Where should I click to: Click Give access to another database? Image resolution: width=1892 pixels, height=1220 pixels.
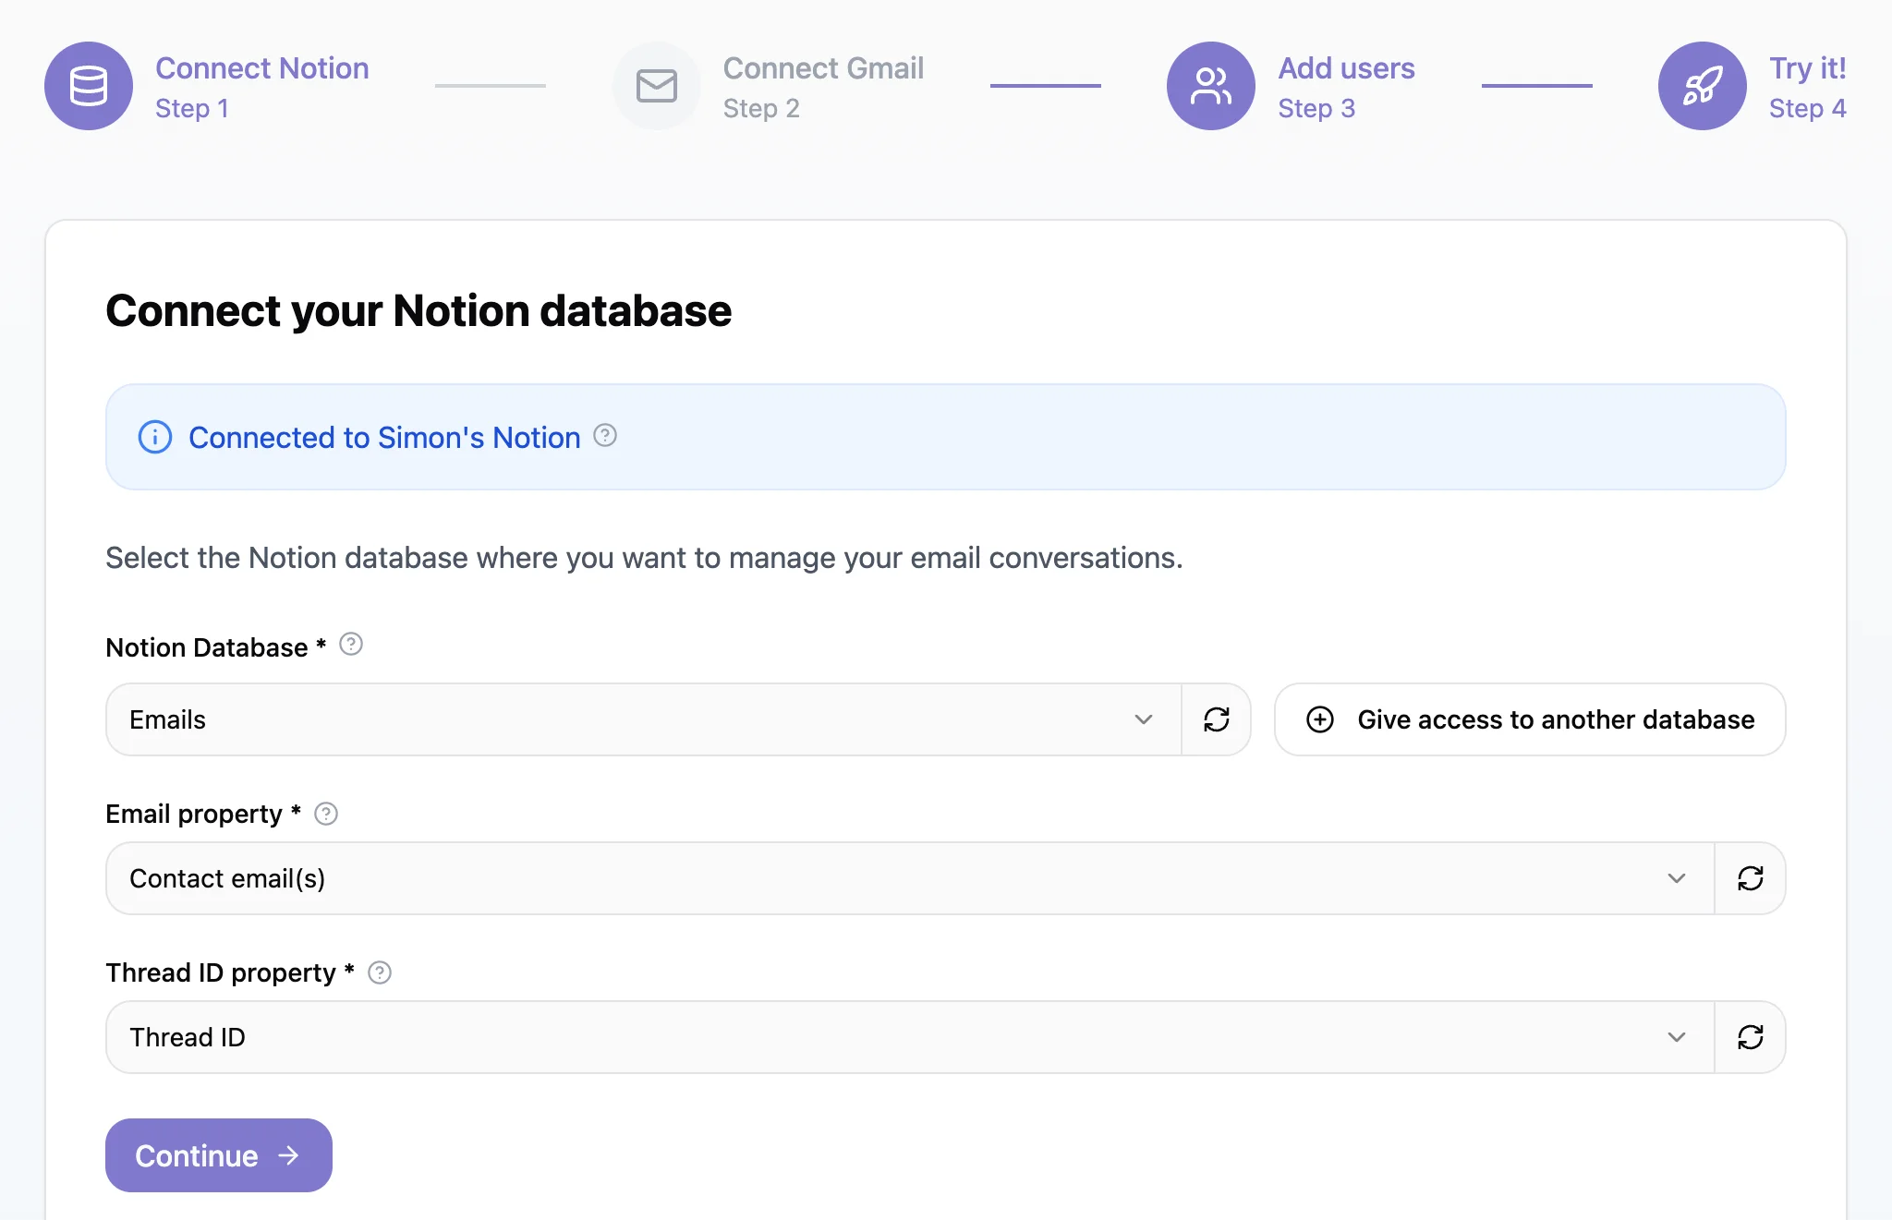(1529, 719)
